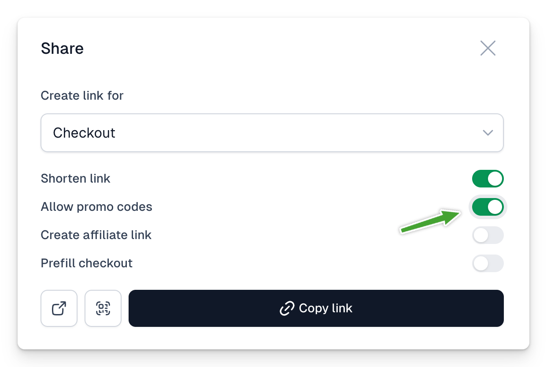Expand the dropdown chevron arrow
The height and width of the screenshot is (367, 547).
pyautogui.click(x=488, y=133)
